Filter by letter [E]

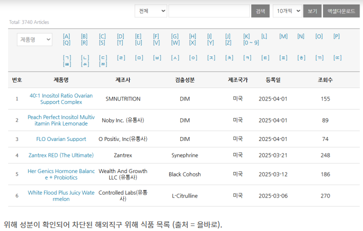pos(138,36)
